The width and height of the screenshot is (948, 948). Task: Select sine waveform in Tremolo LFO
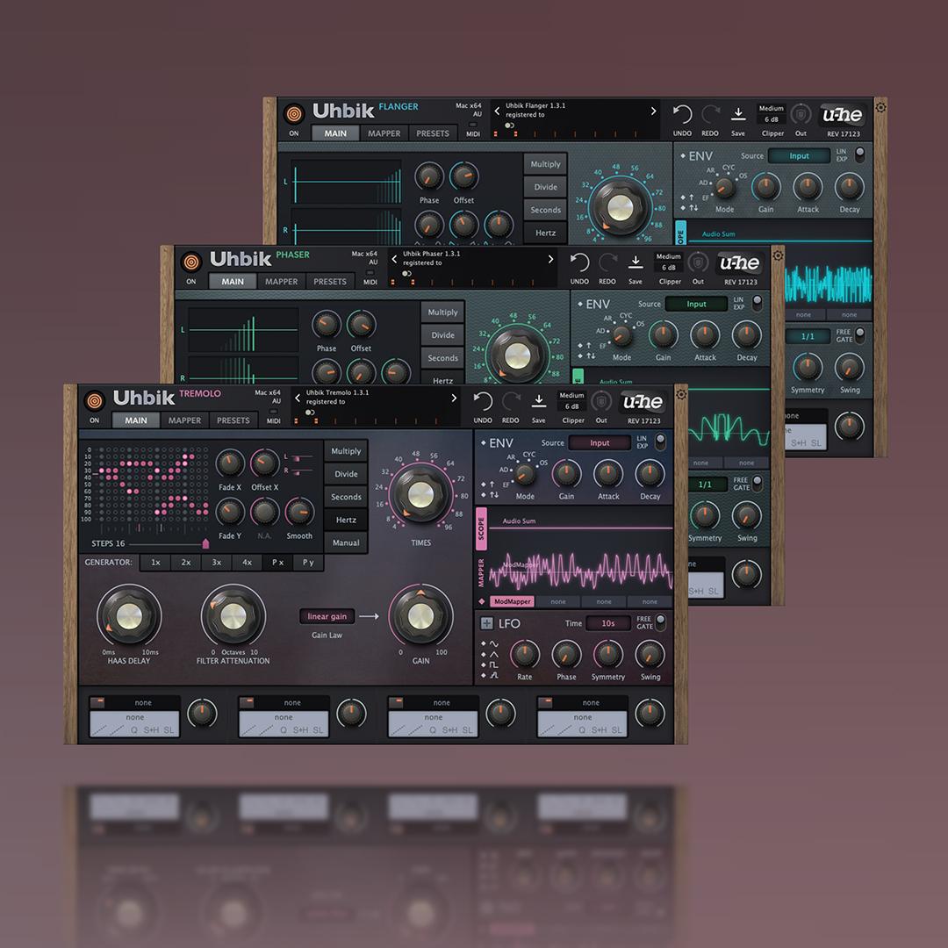point(494,644)
